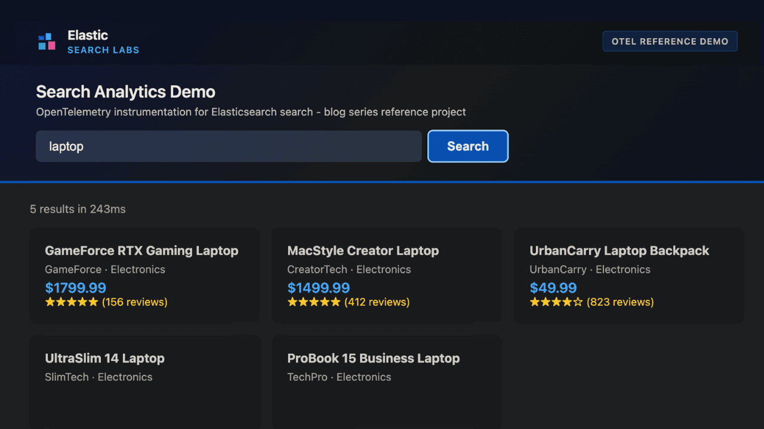Click the star rating beside 823 reviews
The height and width of the screenshot is (429, 764).
point(556,302)
